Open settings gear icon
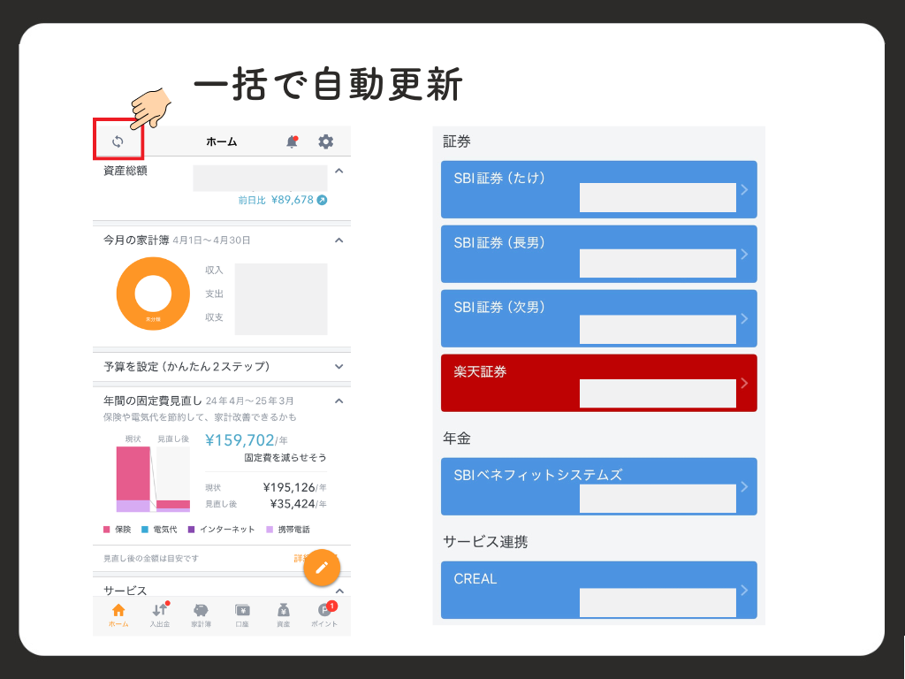Image resolution: width=905 pixels, height=679 pixels. 325,141
